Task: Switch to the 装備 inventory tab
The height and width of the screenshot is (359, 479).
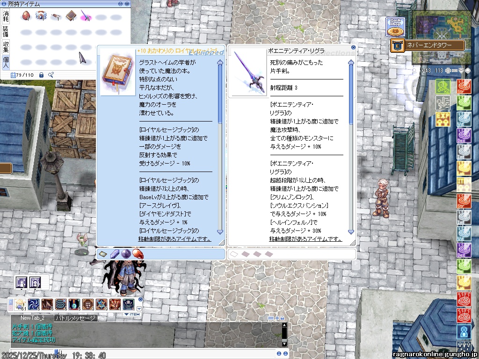Action: pyautogui.click(x=6, y=31)
